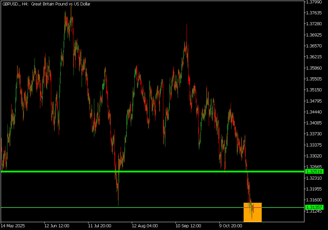Click the 1.34085 price scale label
The width and height of the screenshot is (328, 230).
tap(314, 123)
